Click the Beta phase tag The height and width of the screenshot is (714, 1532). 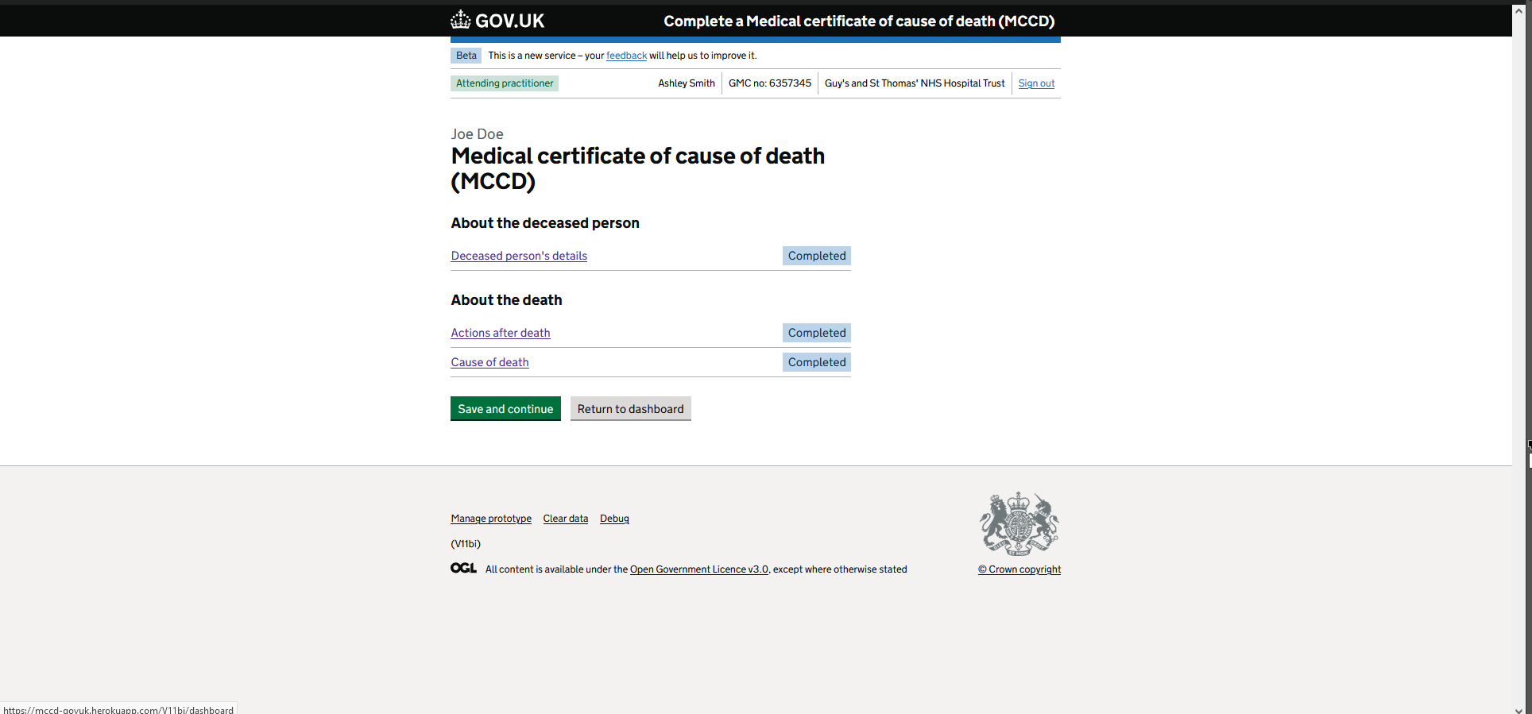coord(466,56)
